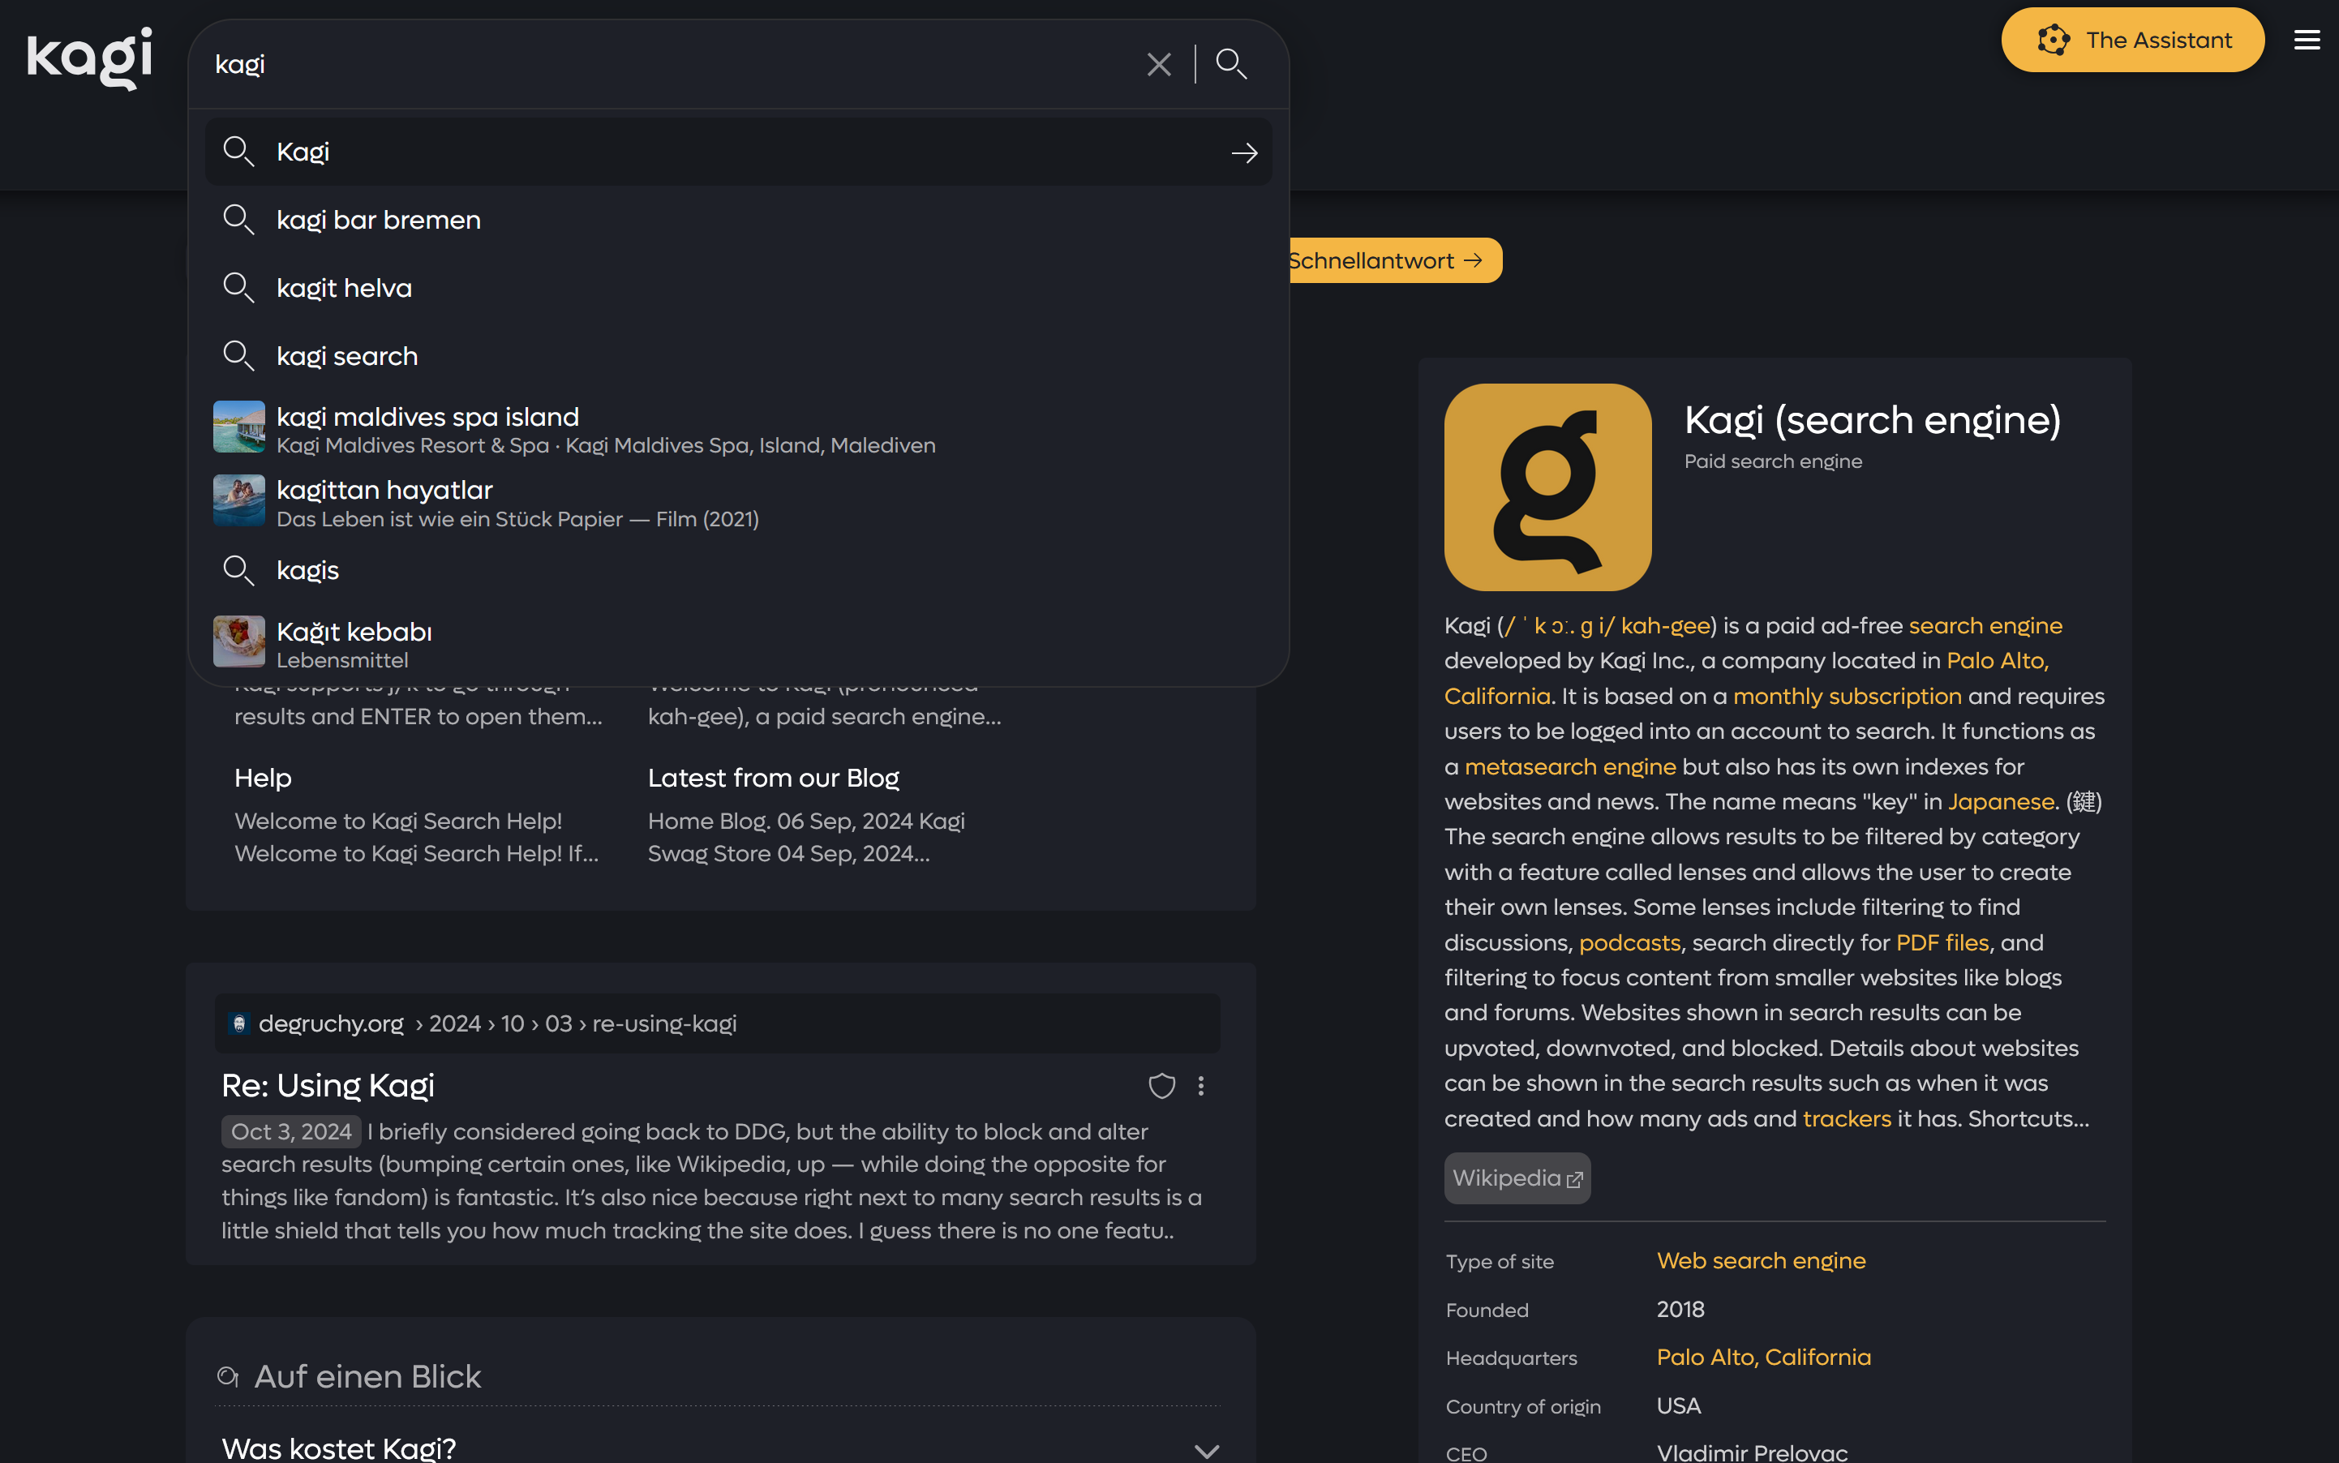Open the hamburger menu
2339x1463 pixels.
point(2306,40)
